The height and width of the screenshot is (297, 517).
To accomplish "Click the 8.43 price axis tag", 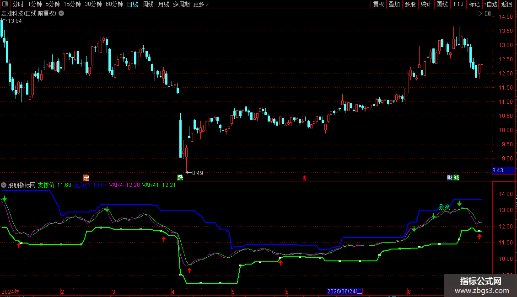I will pos(503,170).
